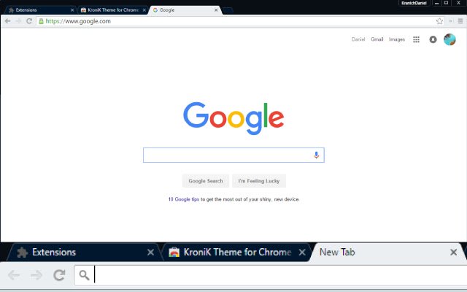Select the Google tab

coord(185,10)
